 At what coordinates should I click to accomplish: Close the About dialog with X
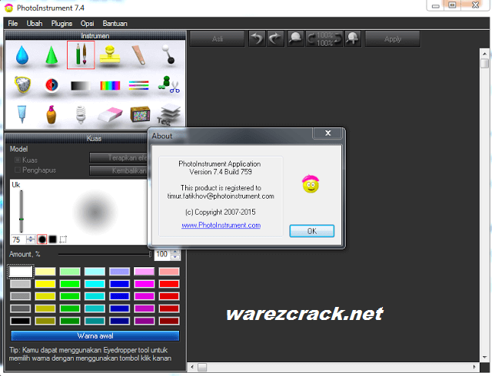[x=327, y=134]
